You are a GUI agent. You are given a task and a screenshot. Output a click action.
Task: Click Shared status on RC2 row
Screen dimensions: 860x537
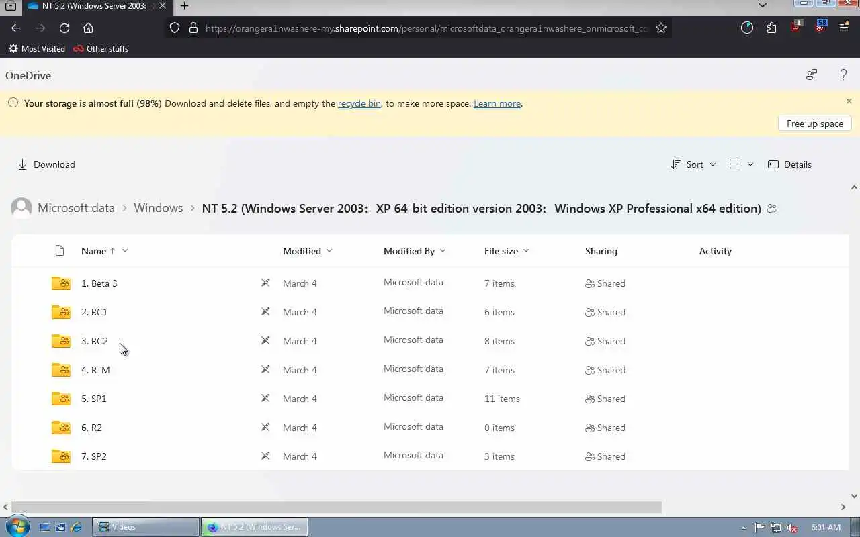[605, 341]
